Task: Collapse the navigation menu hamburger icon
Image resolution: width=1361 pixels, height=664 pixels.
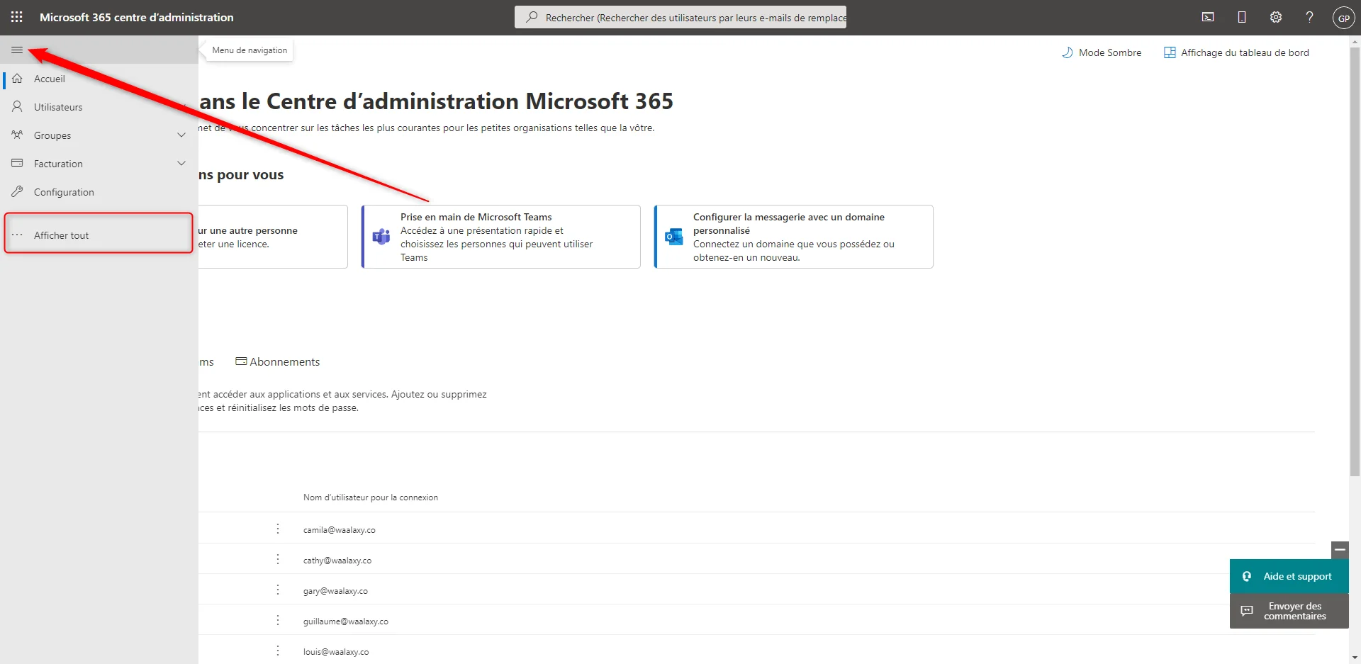Action: point(17,50)
